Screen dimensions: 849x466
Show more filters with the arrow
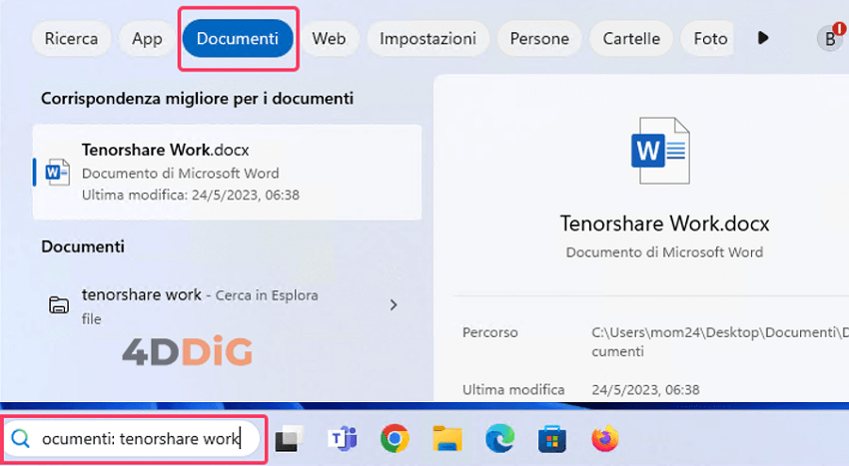pos(763,38)
